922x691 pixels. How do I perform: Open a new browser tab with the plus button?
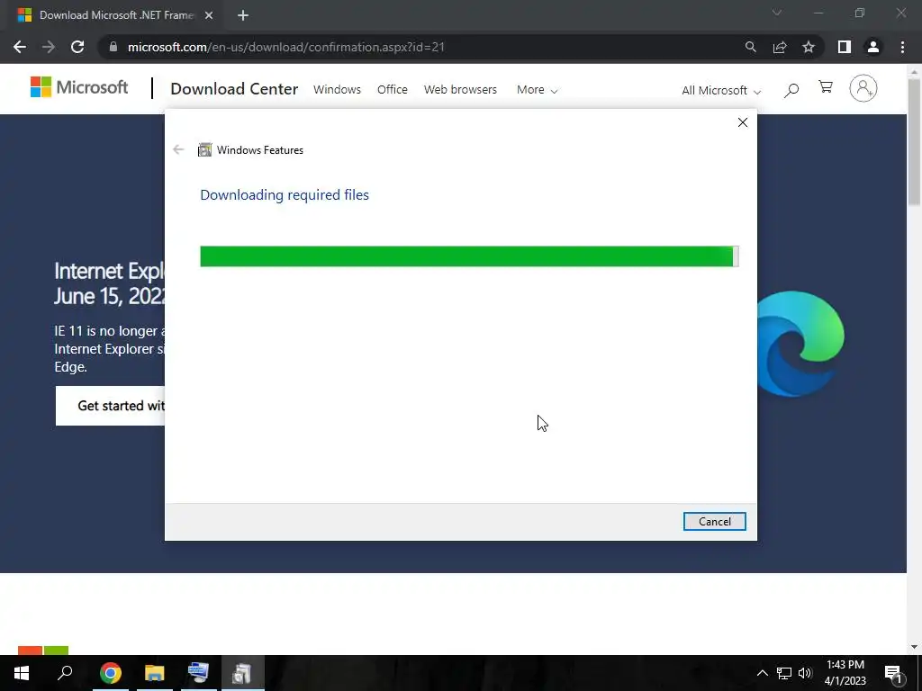(243, 15)
